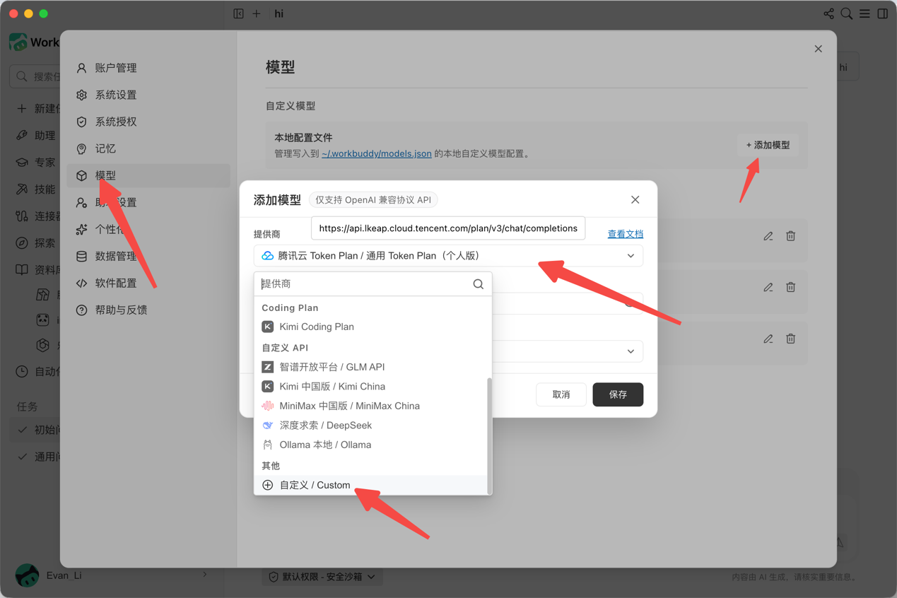This screenshot has width=897, height=598.
Task: Open the 查看文档 link
Action: (x=626, y=234)
